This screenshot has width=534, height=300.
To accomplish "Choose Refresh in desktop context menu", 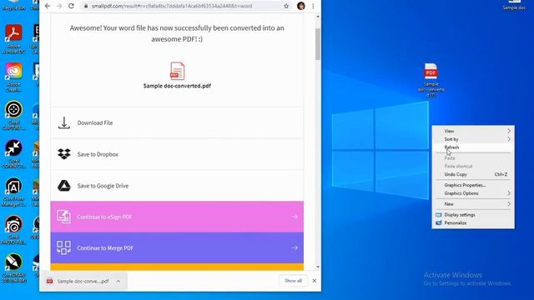I will [473, 147].
